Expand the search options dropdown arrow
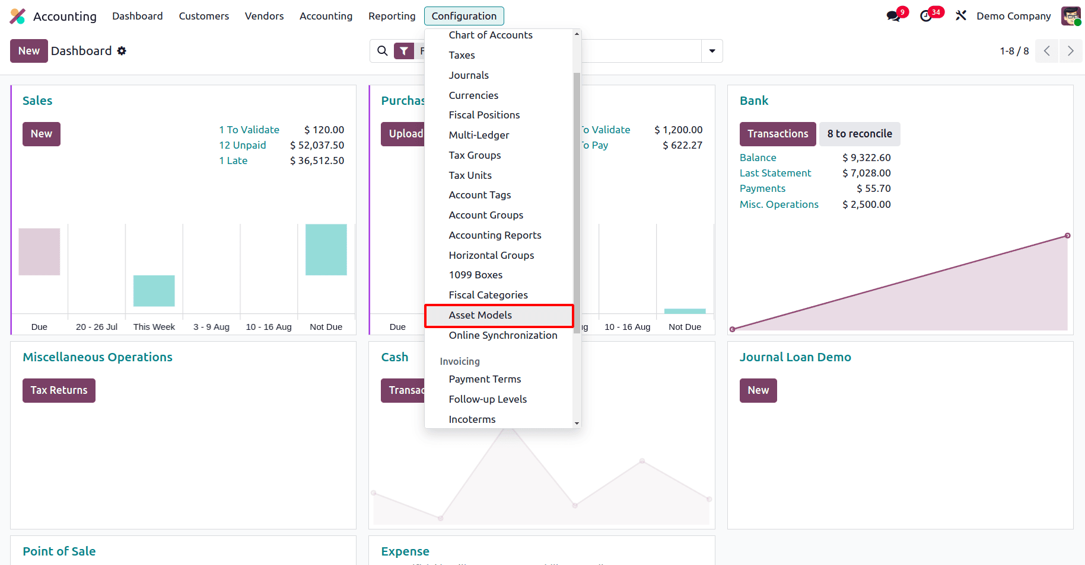Viewport: 1085px width, 565px height. click(711, 51)
